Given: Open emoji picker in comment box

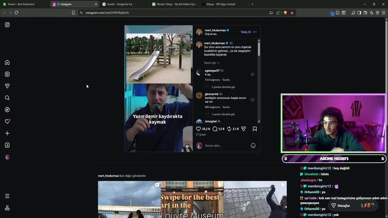Looking at the screenshot, I should [x=253, y=146].
